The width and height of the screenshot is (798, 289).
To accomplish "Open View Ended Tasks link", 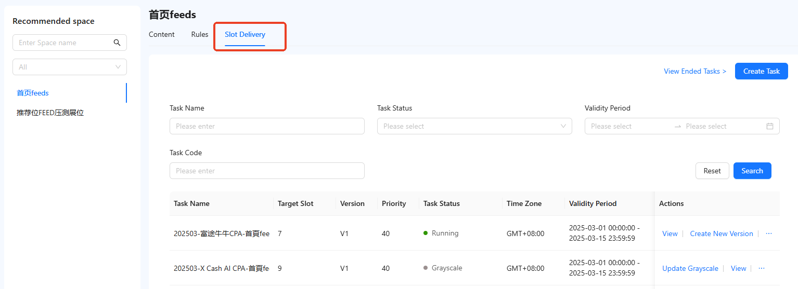I will pyautogui.click(x=695, y=71).
